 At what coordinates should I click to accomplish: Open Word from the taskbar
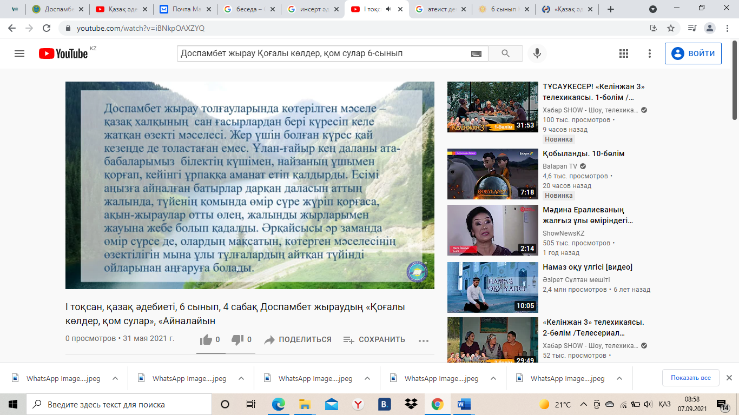[x=464, y=404]
